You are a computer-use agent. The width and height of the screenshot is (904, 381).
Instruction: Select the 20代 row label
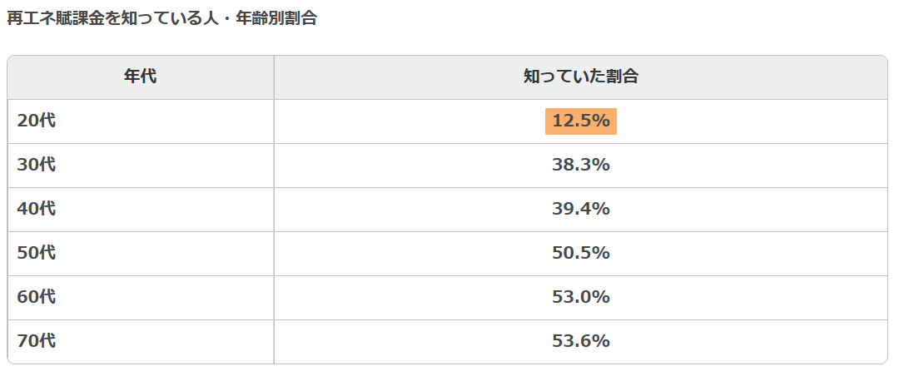[x=37, y=121]
